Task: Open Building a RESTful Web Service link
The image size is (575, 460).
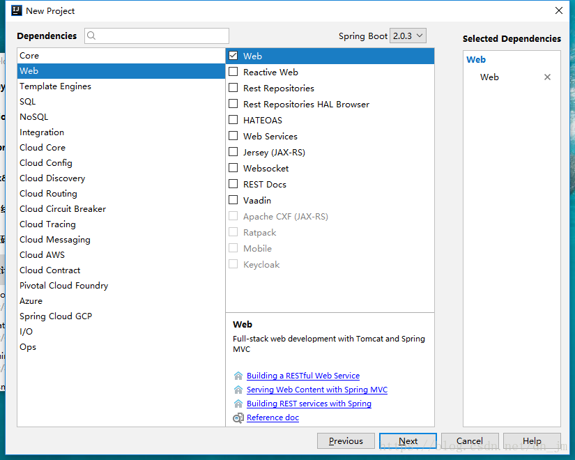Action: (303, 376)
